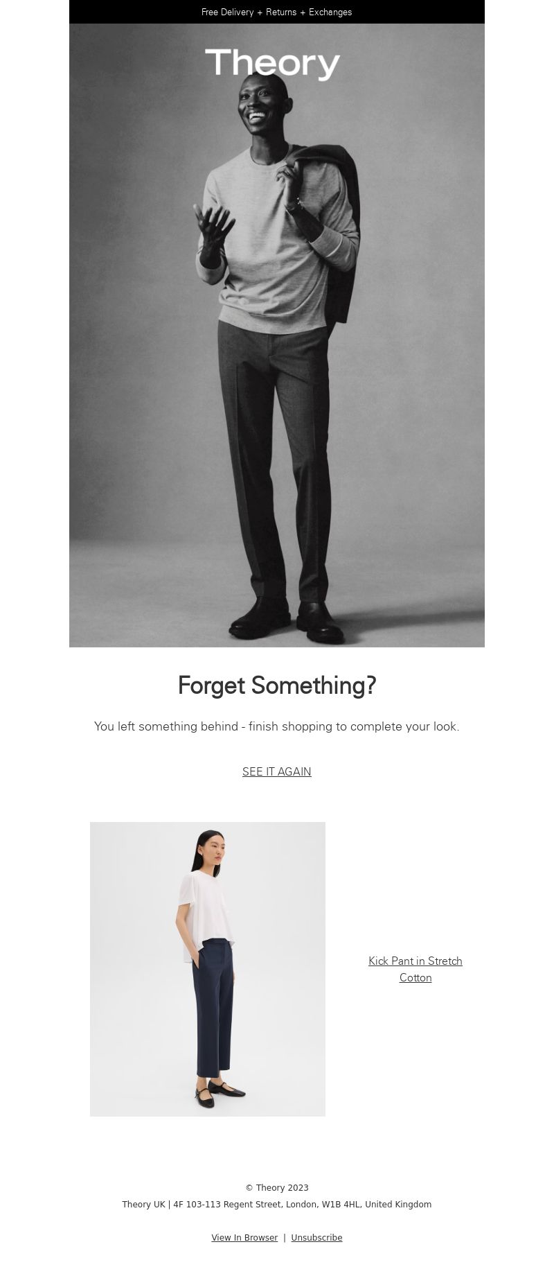The width and height of the screenshot is (554, 1276).
Task: Click the Kick Pant product thumbnail
Action: 208,969
